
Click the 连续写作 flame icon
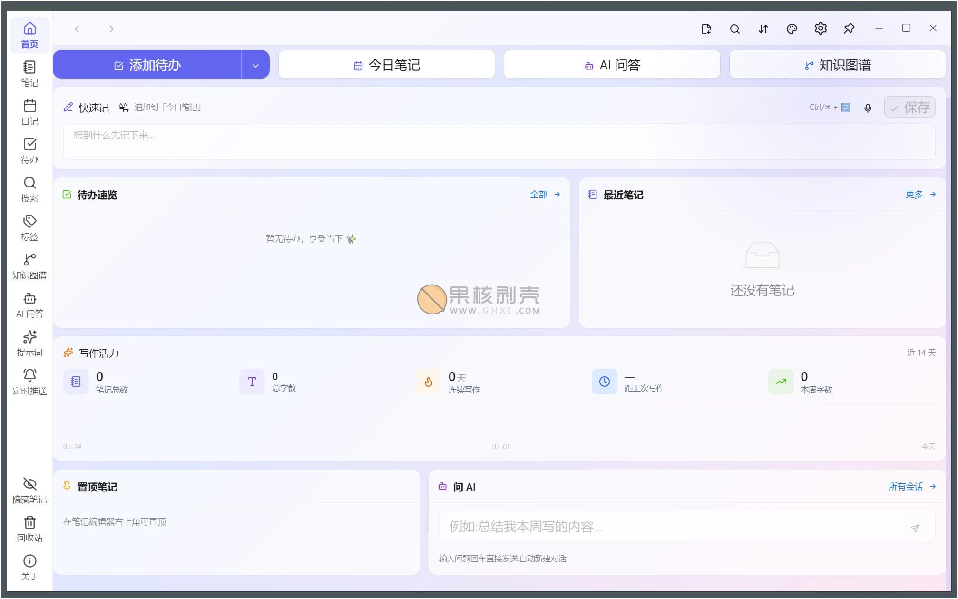[x=428, y=382]
